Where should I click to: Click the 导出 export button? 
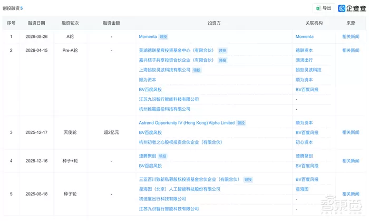click(324, 8)
